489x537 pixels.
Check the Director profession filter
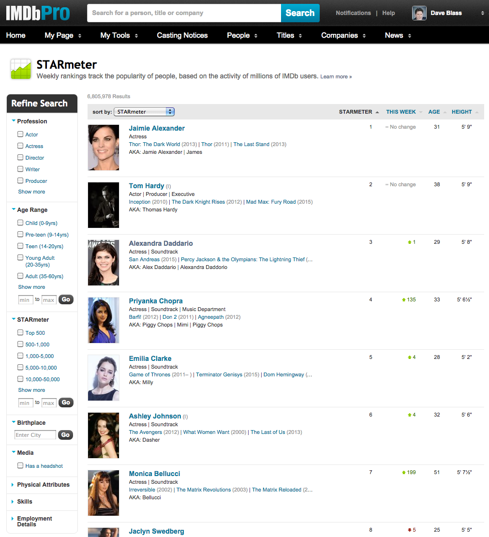[20, 158]
